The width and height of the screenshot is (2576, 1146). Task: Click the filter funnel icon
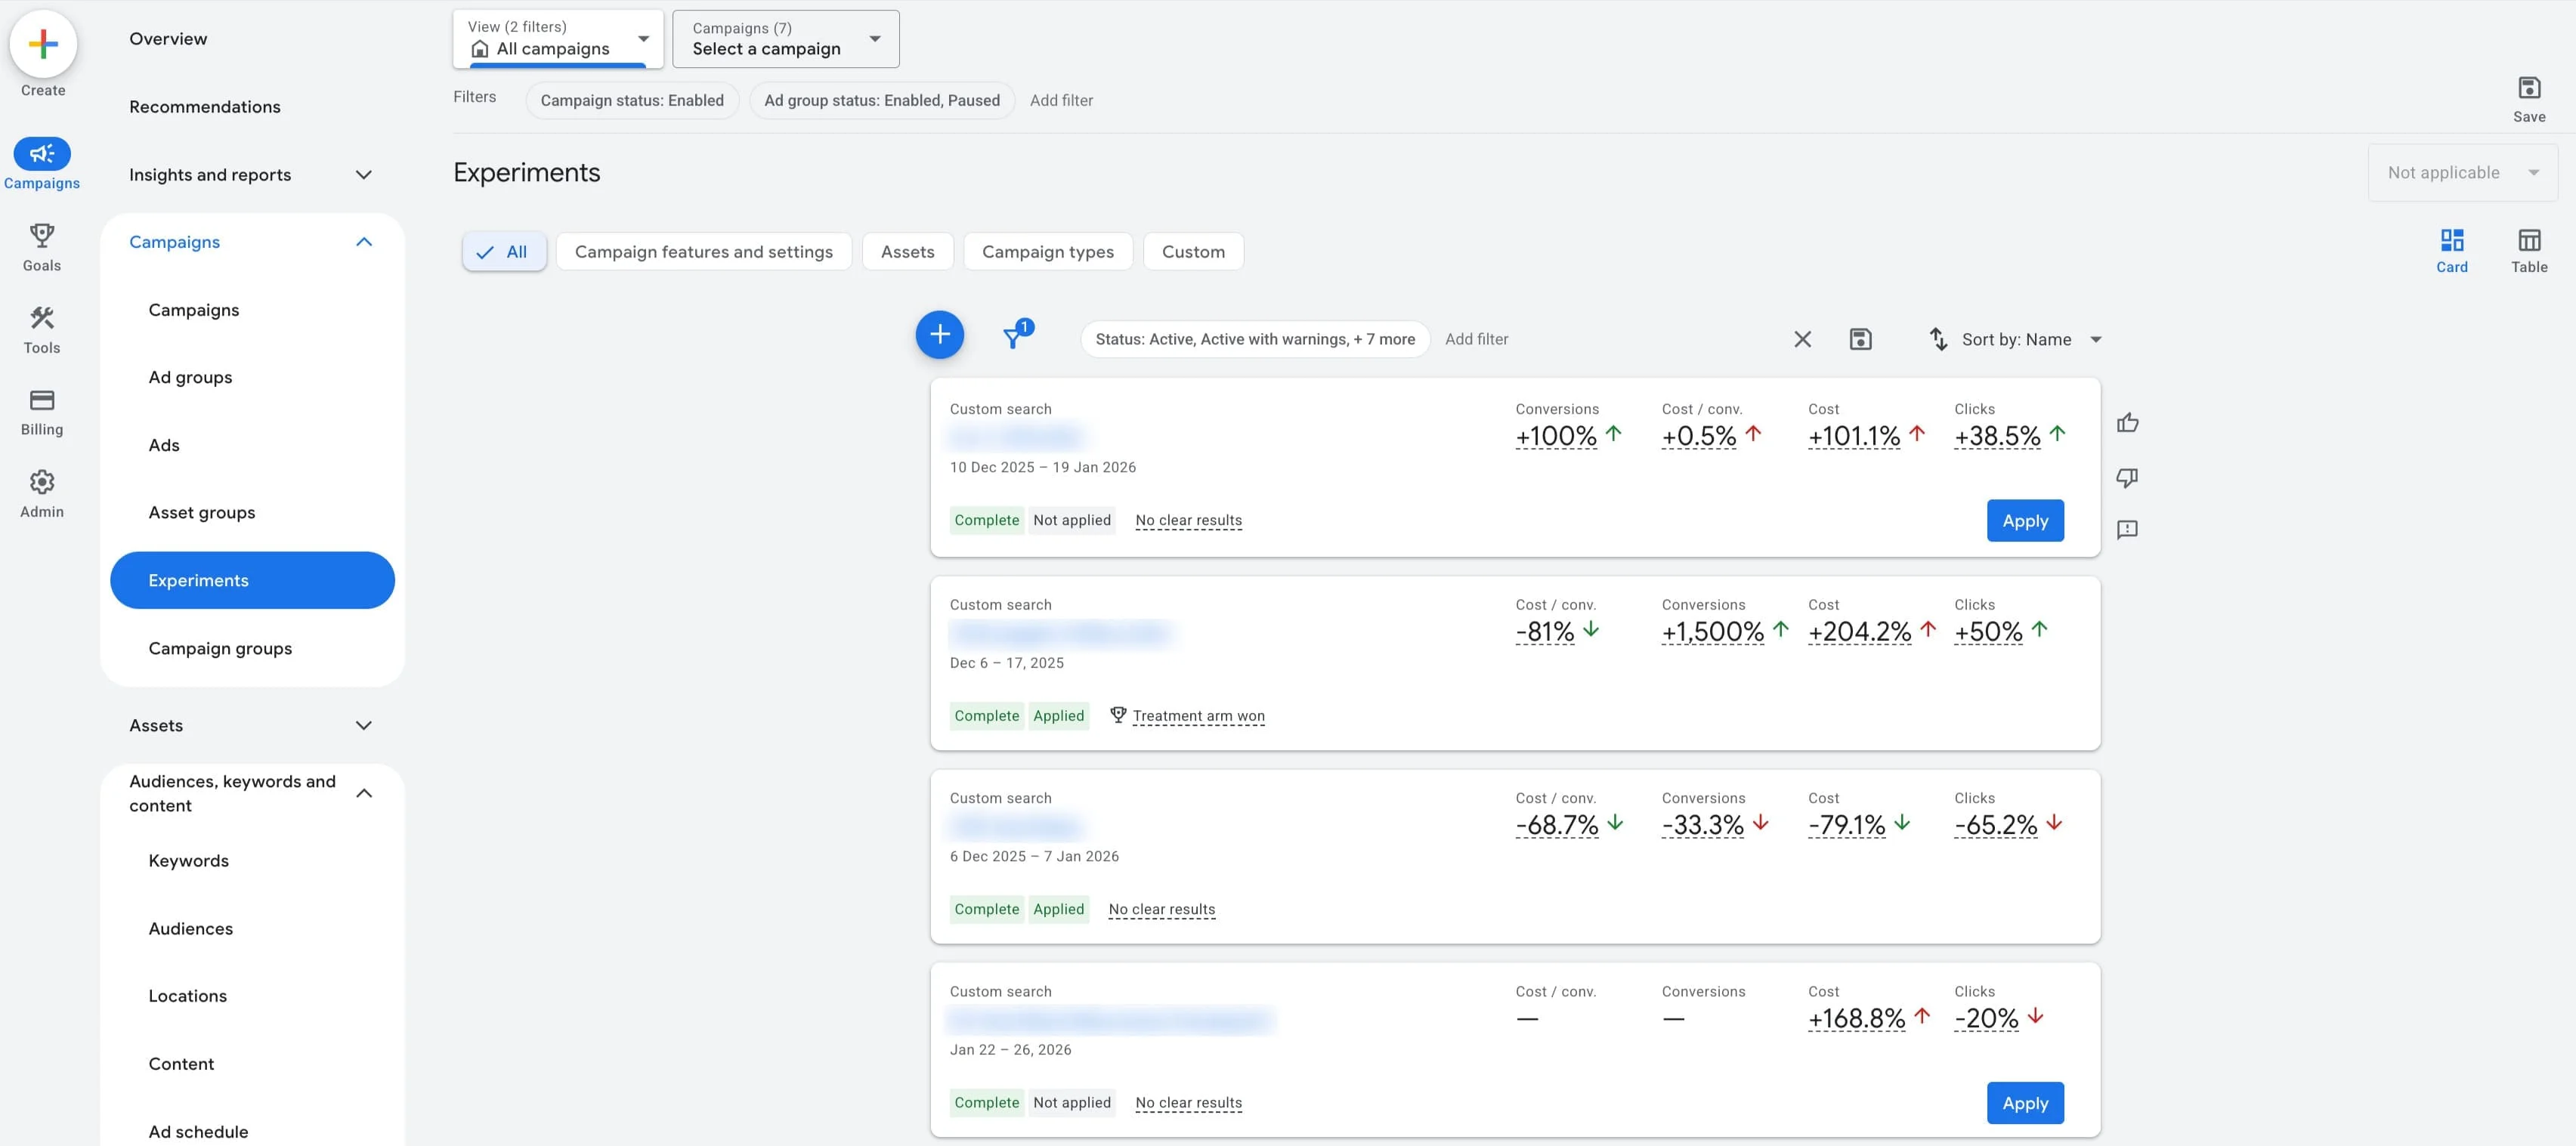(x=1013, y=338)
